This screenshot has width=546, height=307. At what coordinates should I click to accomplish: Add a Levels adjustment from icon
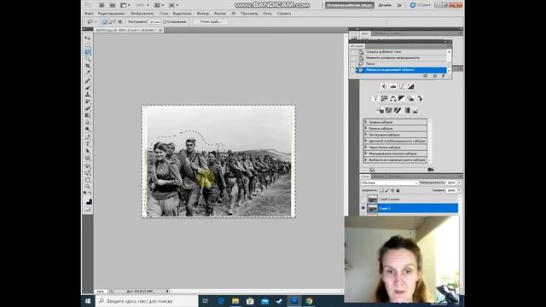pos(393,86)
